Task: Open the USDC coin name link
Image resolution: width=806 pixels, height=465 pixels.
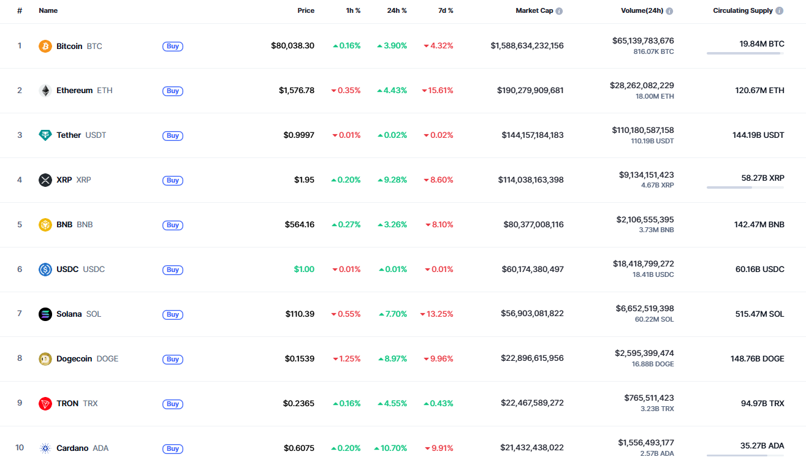Action: point(67,270)
